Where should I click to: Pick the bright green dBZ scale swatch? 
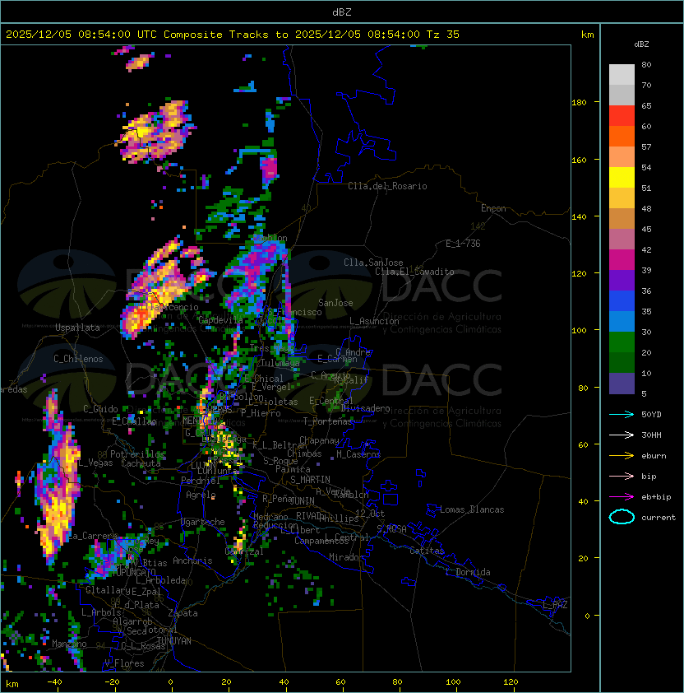click(622, 342)
